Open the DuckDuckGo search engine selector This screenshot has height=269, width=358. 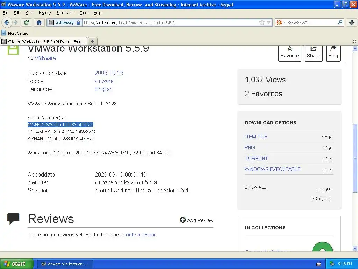coord(281,22)
